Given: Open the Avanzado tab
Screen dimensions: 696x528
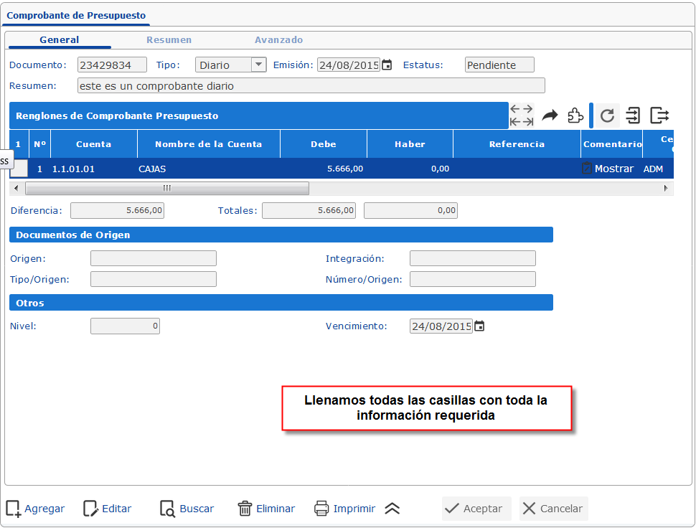Looking at the screenshot, I should (278, 39).
